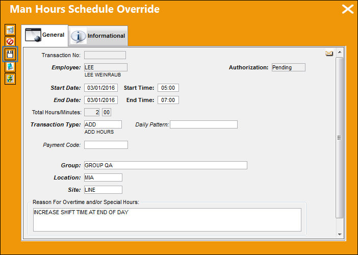
Task: Click the Transaction Type field containing ADD
Action: 103,124
